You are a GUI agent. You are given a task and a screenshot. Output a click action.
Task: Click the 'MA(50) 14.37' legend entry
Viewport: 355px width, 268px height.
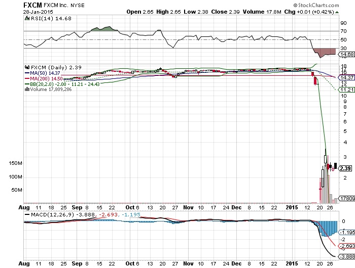pos(45,73)
